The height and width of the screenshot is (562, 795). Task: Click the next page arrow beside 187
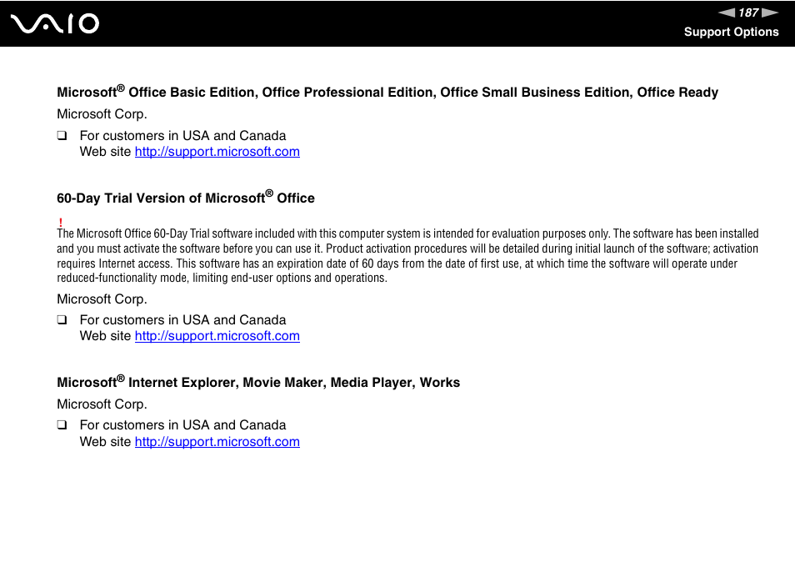click(x=770, y=13)
